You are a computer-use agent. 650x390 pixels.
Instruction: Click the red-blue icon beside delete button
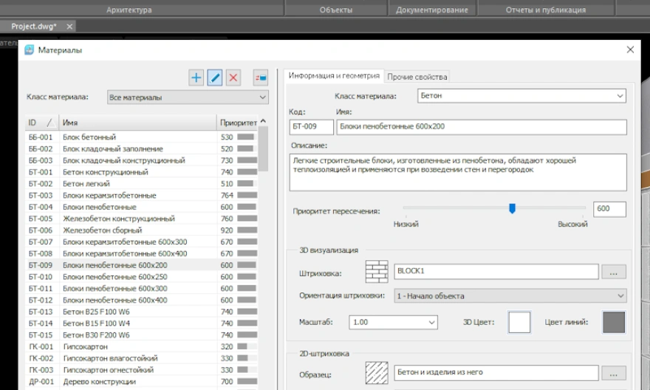(260, 78)
